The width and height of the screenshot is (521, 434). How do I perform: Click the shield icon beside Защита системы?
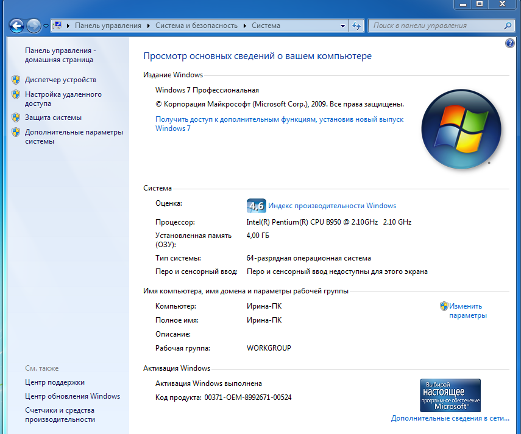(16, 117)
